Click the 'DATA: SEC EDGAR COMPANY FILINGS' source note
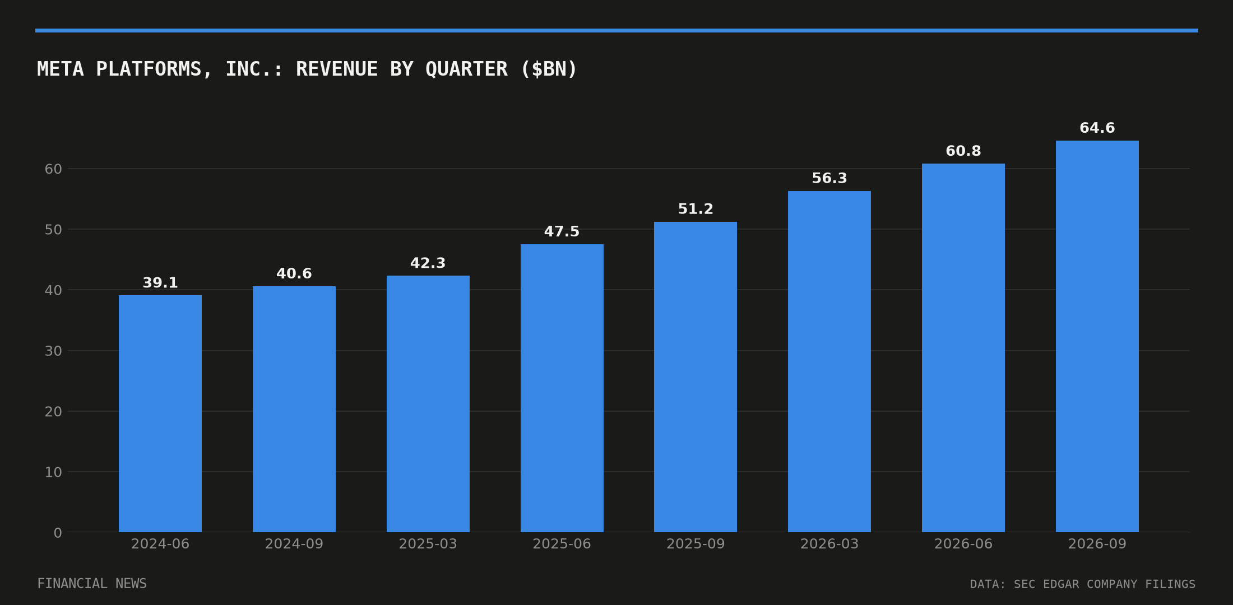Image resolution: width=1233 pixels, height=605 pixels. [1083, 584]
